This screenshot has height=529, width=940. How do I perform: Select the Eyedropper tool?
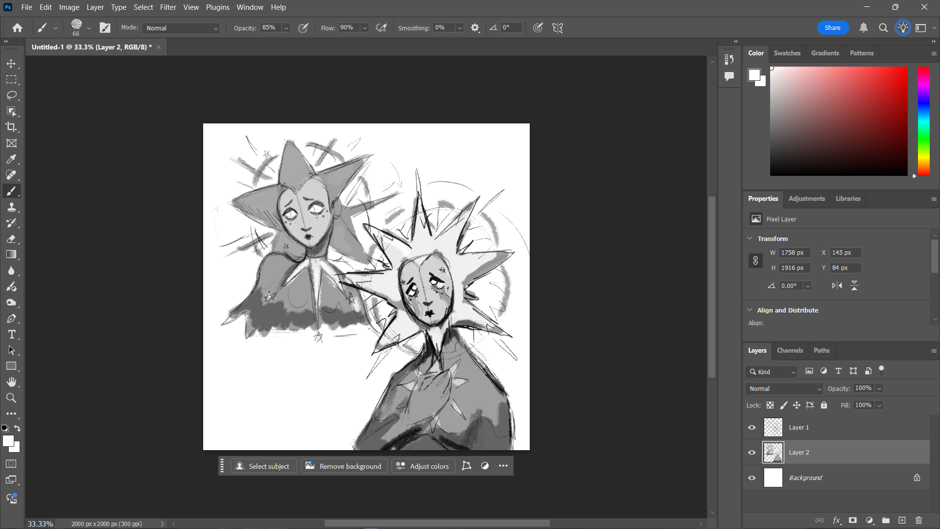click(11, 159)
